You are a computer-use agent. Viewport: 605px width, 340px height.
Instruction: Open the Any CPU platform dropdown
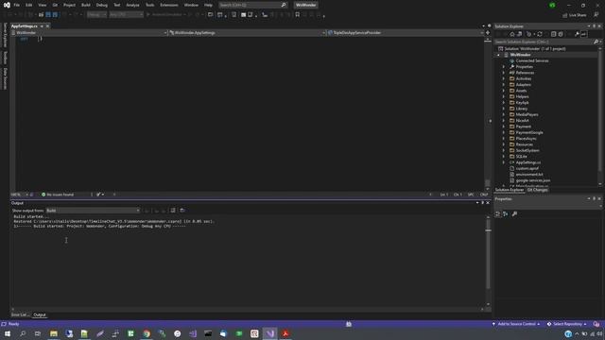coord(126,15)
